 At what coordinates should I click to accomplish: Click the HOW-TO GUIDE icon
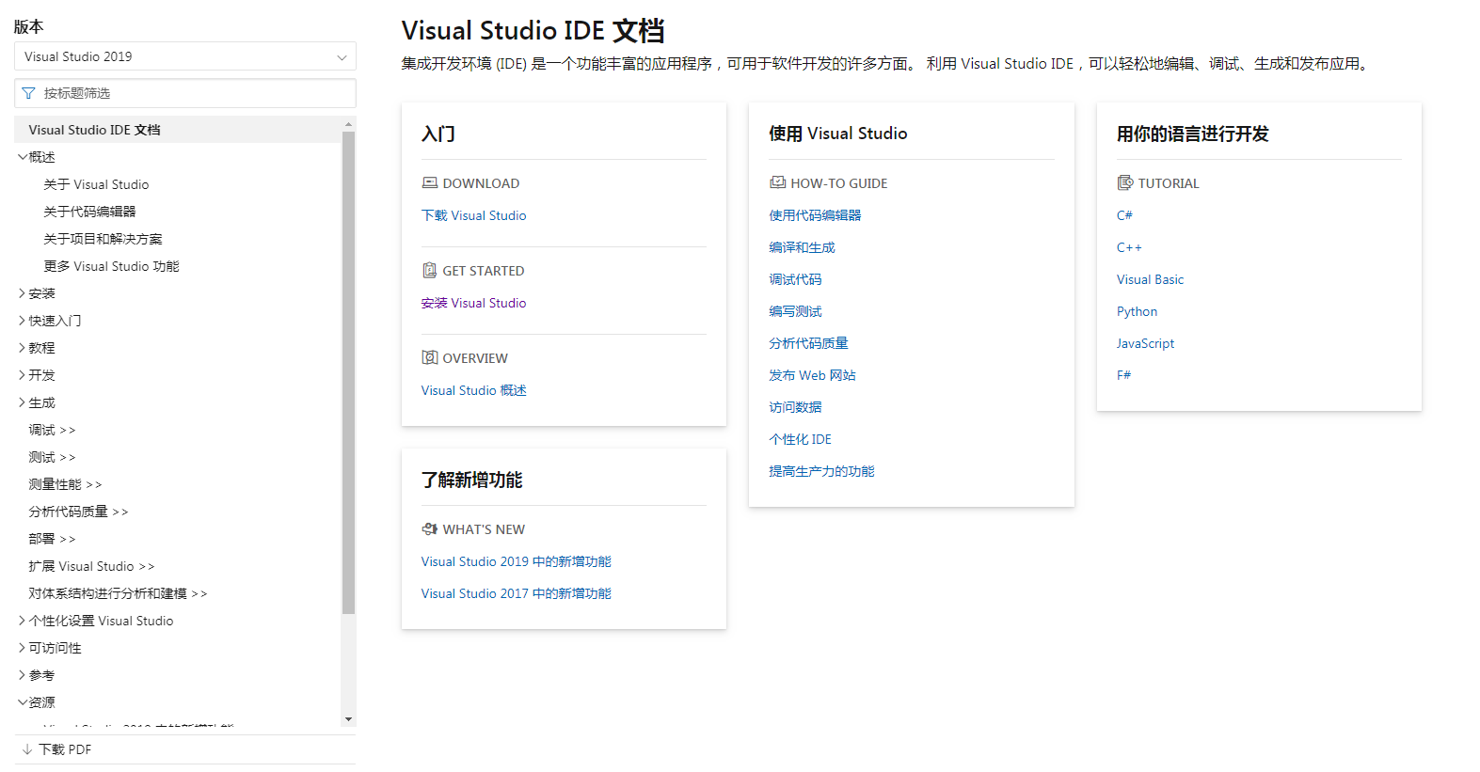click(777, 182)
